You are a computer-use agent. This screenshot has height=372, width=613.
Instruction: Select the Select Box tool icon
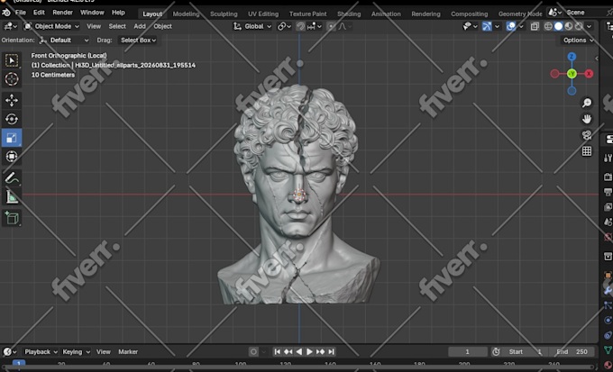pos(12,60)
